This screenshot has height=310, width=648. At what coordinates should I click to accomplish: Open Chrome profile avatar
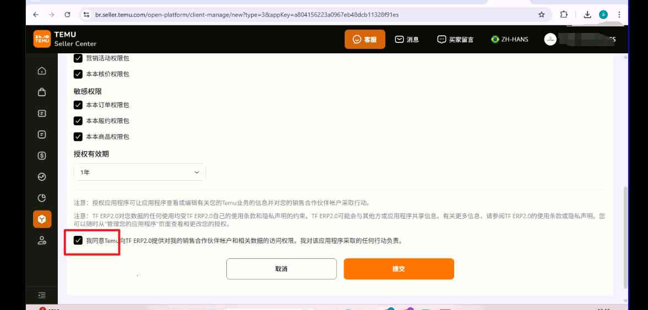pos(603,14)
